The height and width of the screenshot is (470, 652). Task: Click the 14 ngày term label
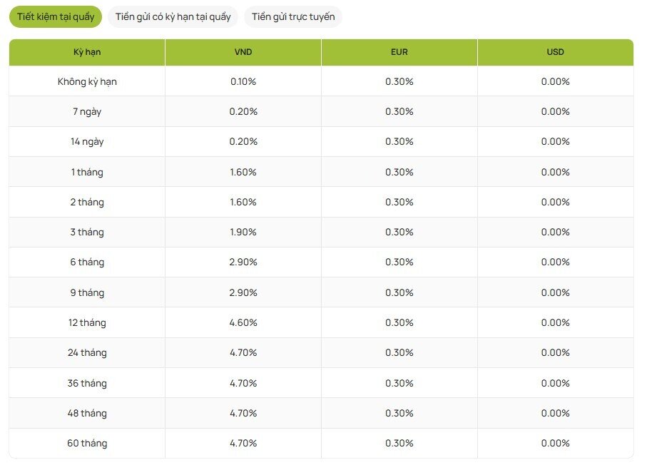pyautogui.click(x=87, y=141)
